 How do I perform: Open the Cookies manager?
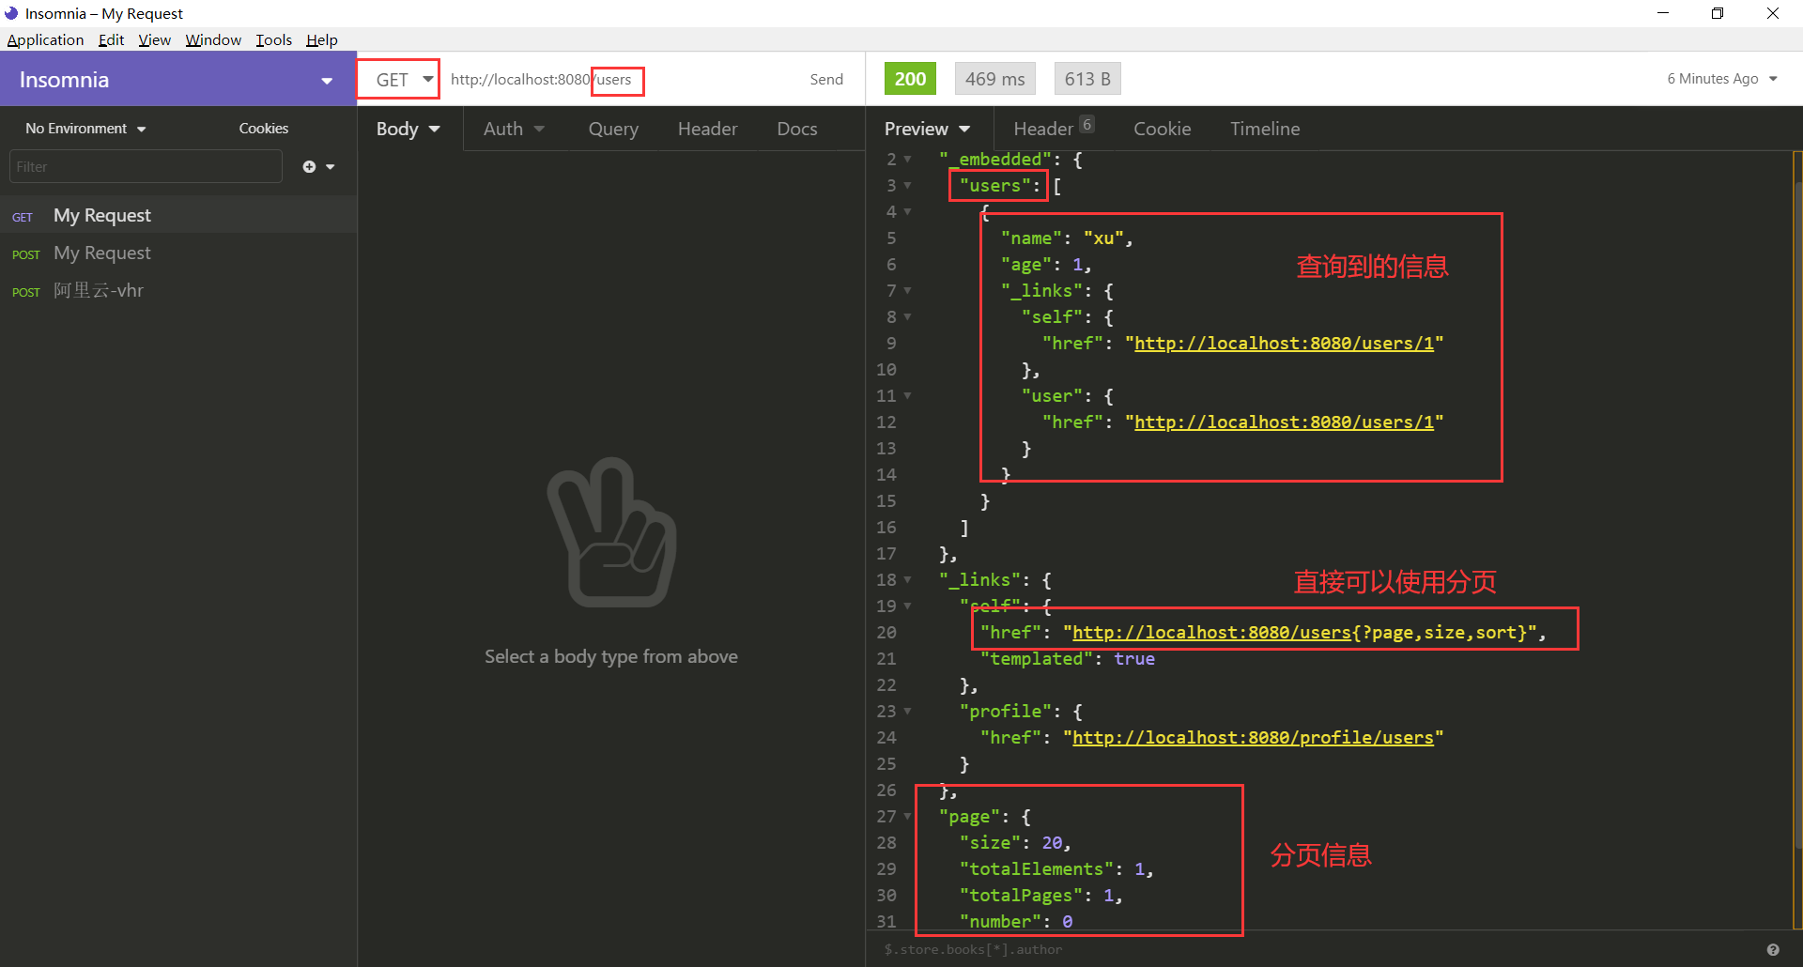tap(263, 129)
